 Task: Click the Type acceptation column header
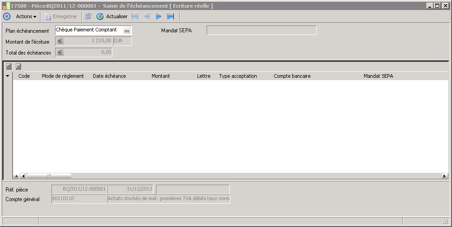point(238,76)
